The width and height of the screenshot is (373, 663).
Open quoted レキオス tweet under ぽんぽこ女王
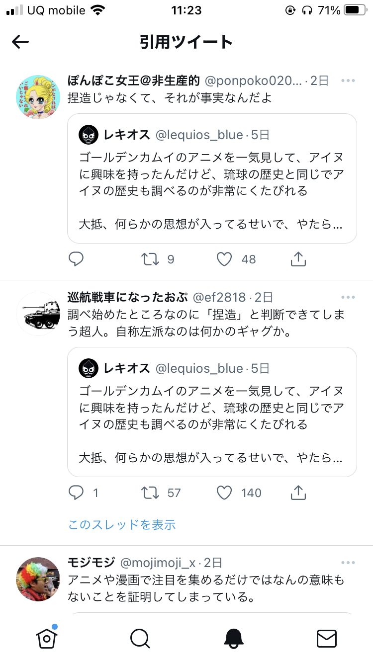(212, 178)
